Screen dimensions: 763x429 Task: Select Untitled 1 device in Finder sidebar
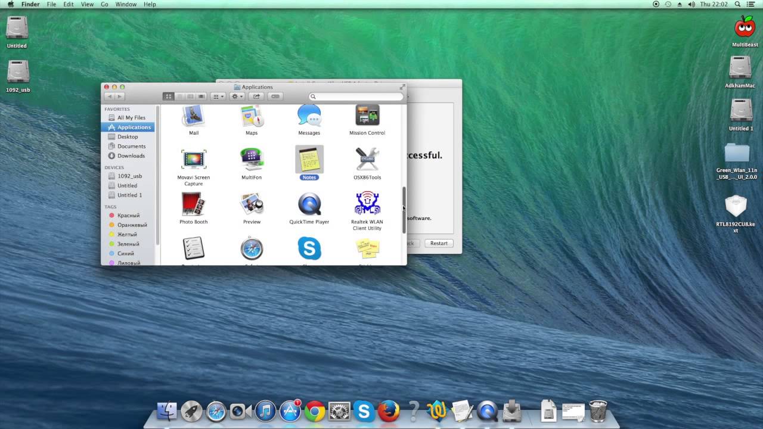129,195
